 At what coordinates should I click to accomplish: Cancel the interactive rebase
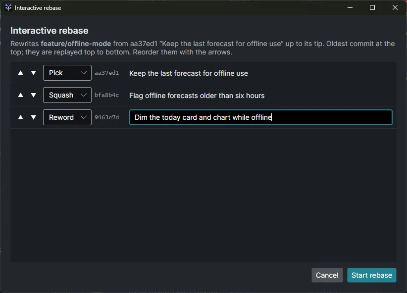(x=327, y=275)
